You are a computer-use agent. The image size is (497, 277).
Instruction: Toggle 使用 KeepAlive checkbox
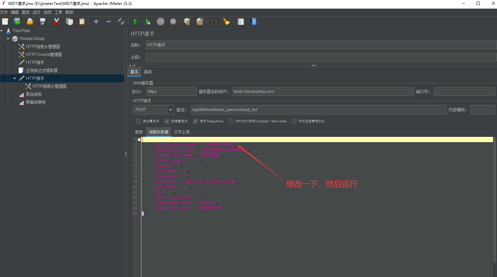coord(195,121)
